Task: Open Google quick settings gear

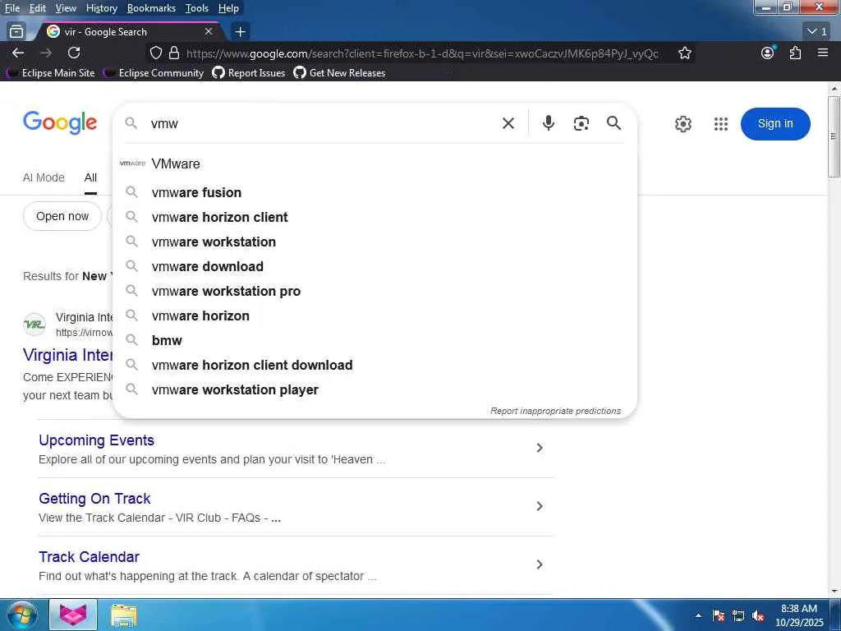Action: click(x=682, y=124)
